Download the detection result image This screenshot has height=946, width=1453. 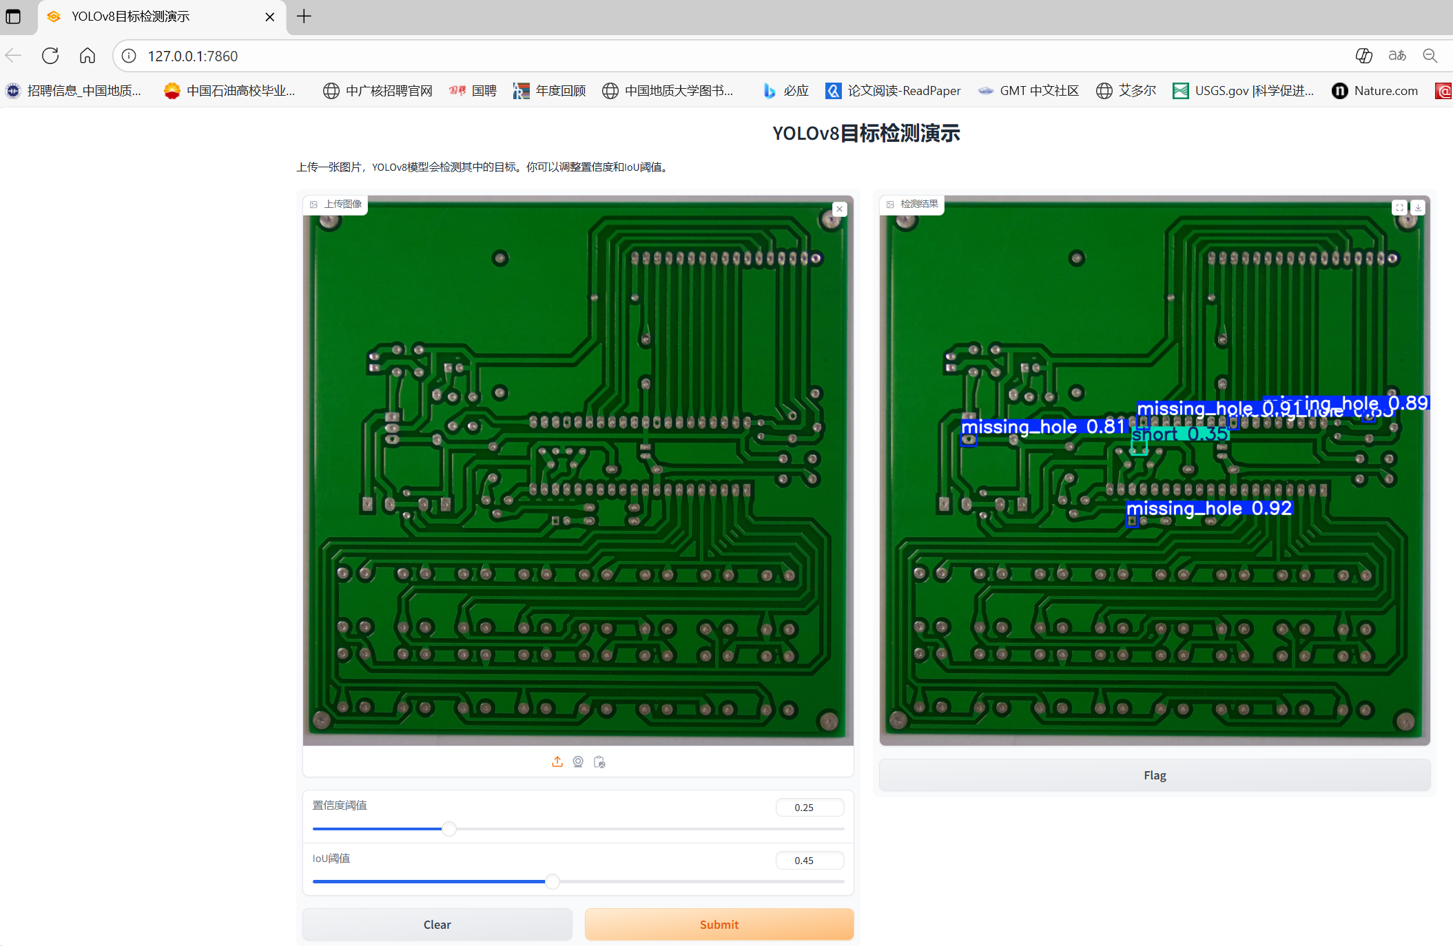[1418, 207]
